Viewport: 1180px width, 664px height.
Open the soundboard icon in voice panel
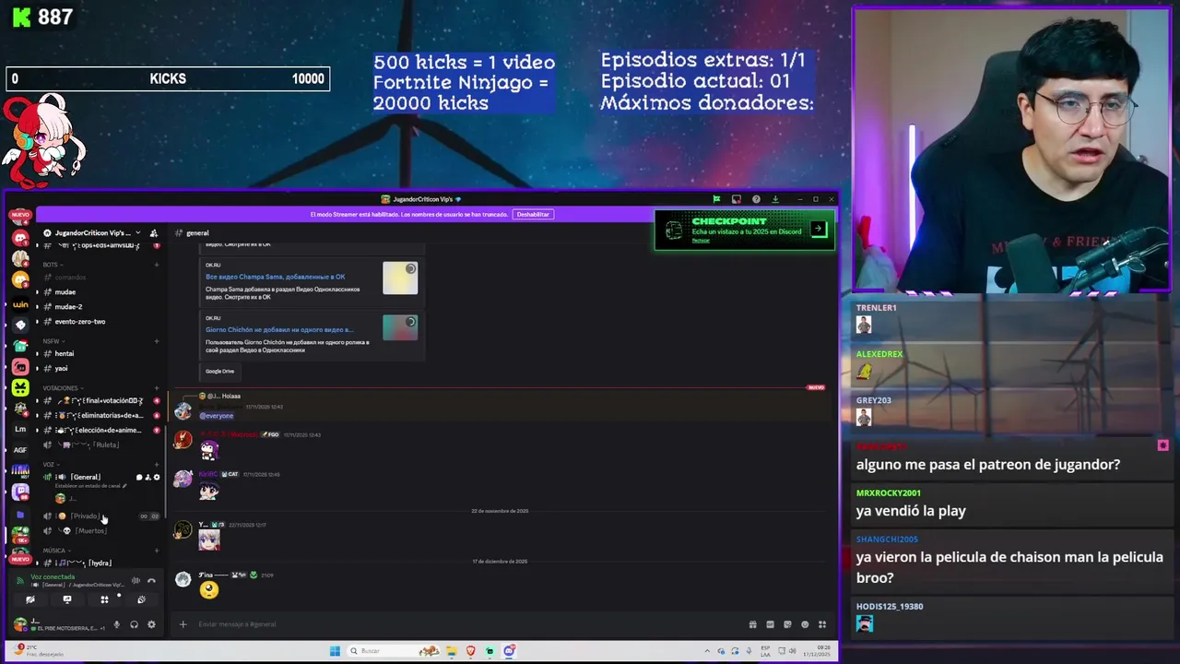coord(142,599)
